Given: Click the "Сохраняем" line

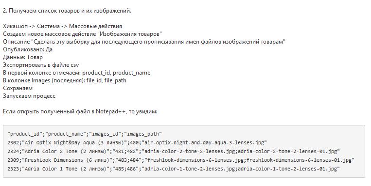Looking at the screenshot, I should 18,88.
